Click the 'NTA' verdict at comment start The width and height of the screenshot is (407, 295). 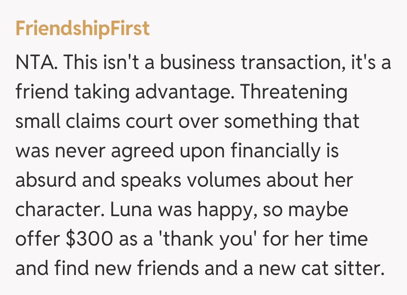pos(37,62)
